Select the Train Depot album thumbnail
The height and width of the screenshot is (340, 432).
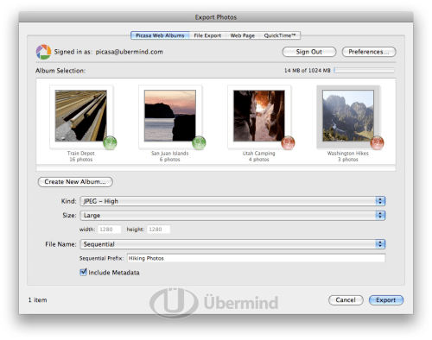coord(81,116)
